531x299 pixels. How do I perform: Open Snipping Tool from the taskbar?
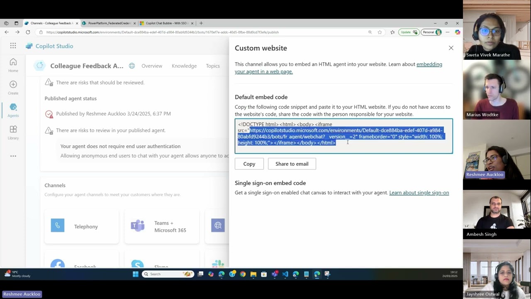[327, 274]
